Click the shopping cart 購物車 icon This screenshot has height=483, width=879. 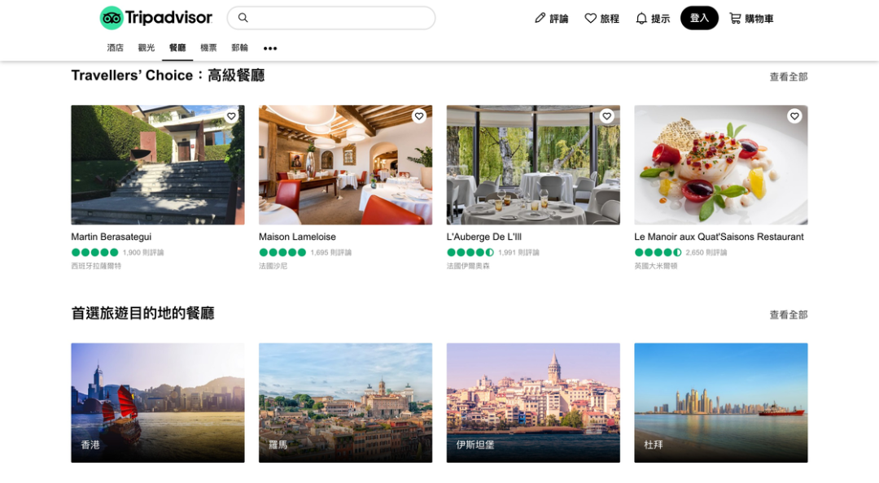[x=734, y=19]
